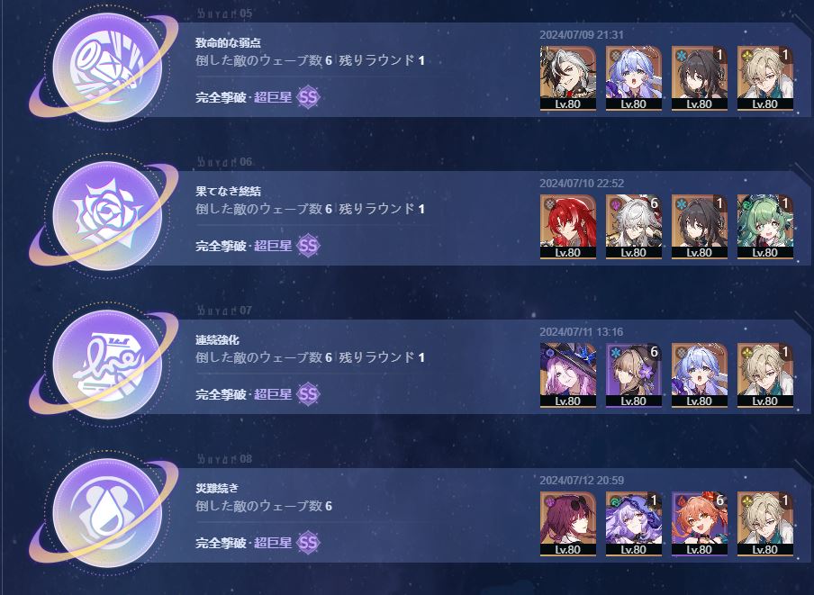Screen dimensions: 814x595
Task: Click the SS rank badge in 連続強化 row
Action: click(308, 394)
